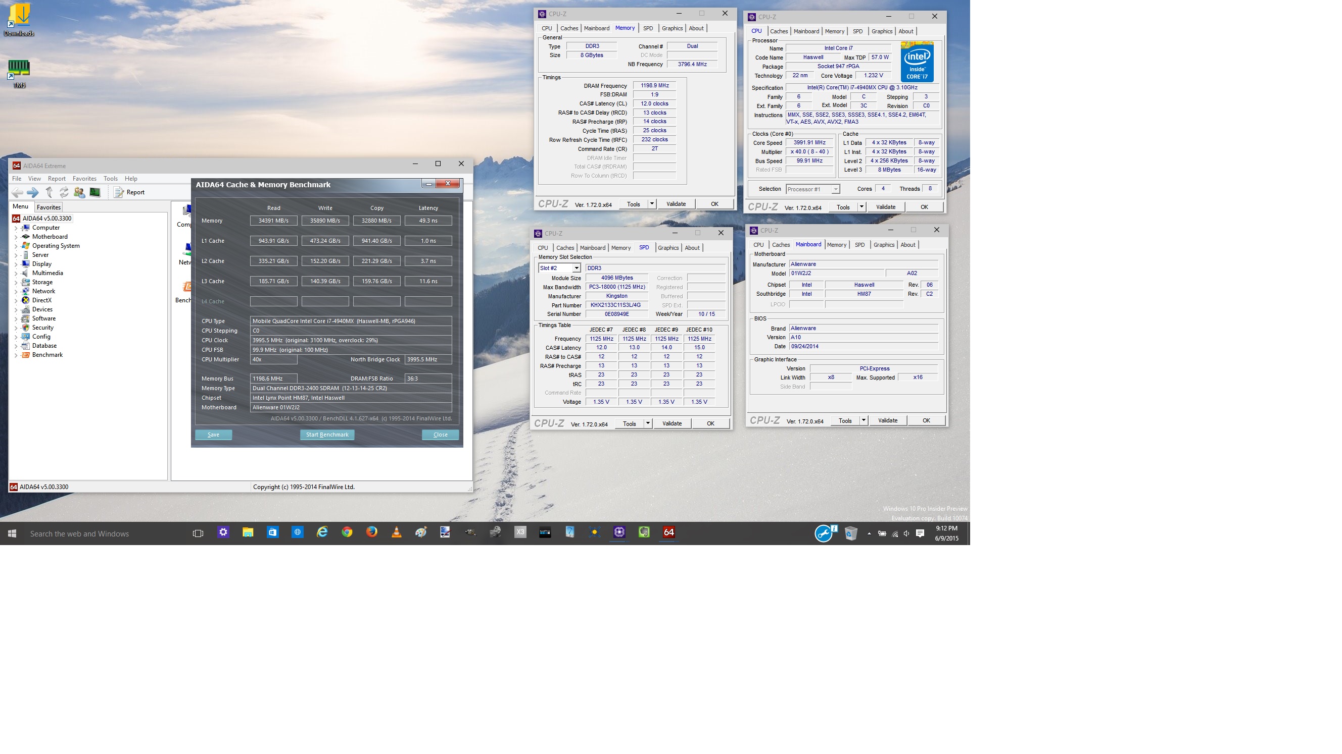Image resolution: width=1342 pixels, height=754 pixels.
Task: Open the Tools menu in AIDA64
Action: click(x=111, y=179)
